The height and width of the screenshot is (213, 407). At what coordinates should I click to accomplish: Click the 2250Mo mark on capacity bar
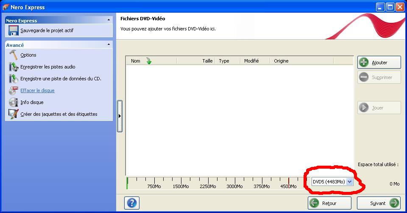click(208, 186)
